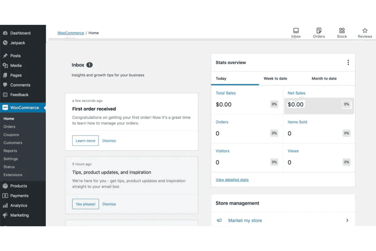
Task: Click the WooCommerce logo icon
Action: click(x=5, y=108)
